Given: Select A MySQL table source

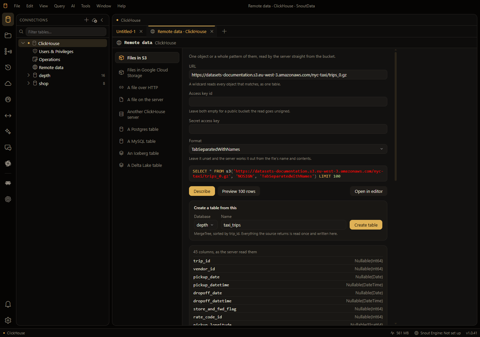Looking at the screenshot, I should point(147,141).
